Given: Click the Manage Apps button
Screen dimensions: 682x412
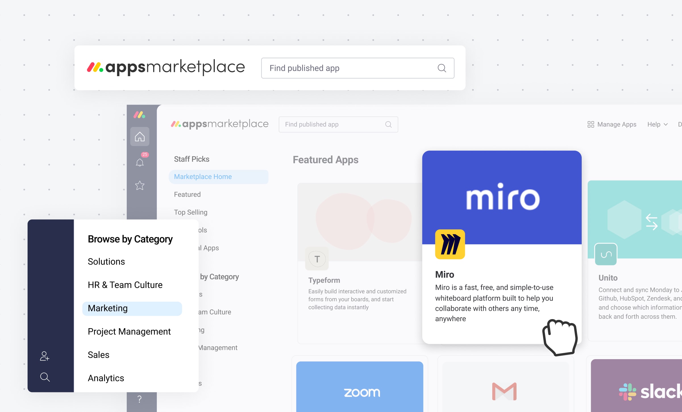Looking at the screenshot, I should pos(611,125).
